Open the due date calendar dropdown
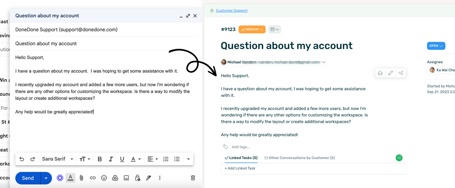 coord(274,29)
